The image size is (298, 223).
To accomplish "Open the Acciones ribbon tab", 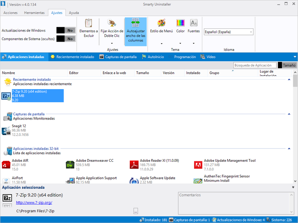I will (11, 13).
